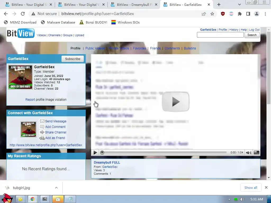Viewport: 271px width, 203px height.
Task: Open the Friends profile tab
Action: click(155, 48)
